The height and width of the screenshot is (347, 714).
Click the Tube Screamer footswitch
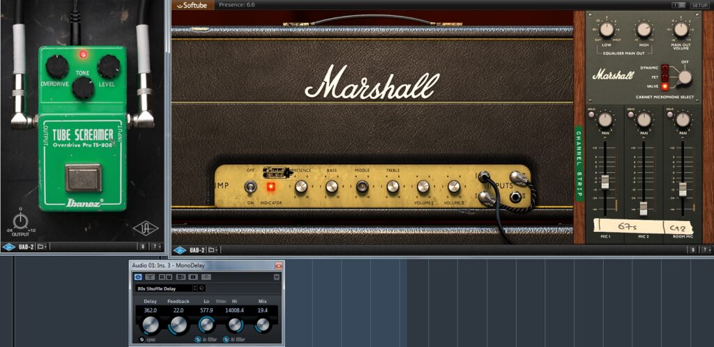tap(84, 178)
